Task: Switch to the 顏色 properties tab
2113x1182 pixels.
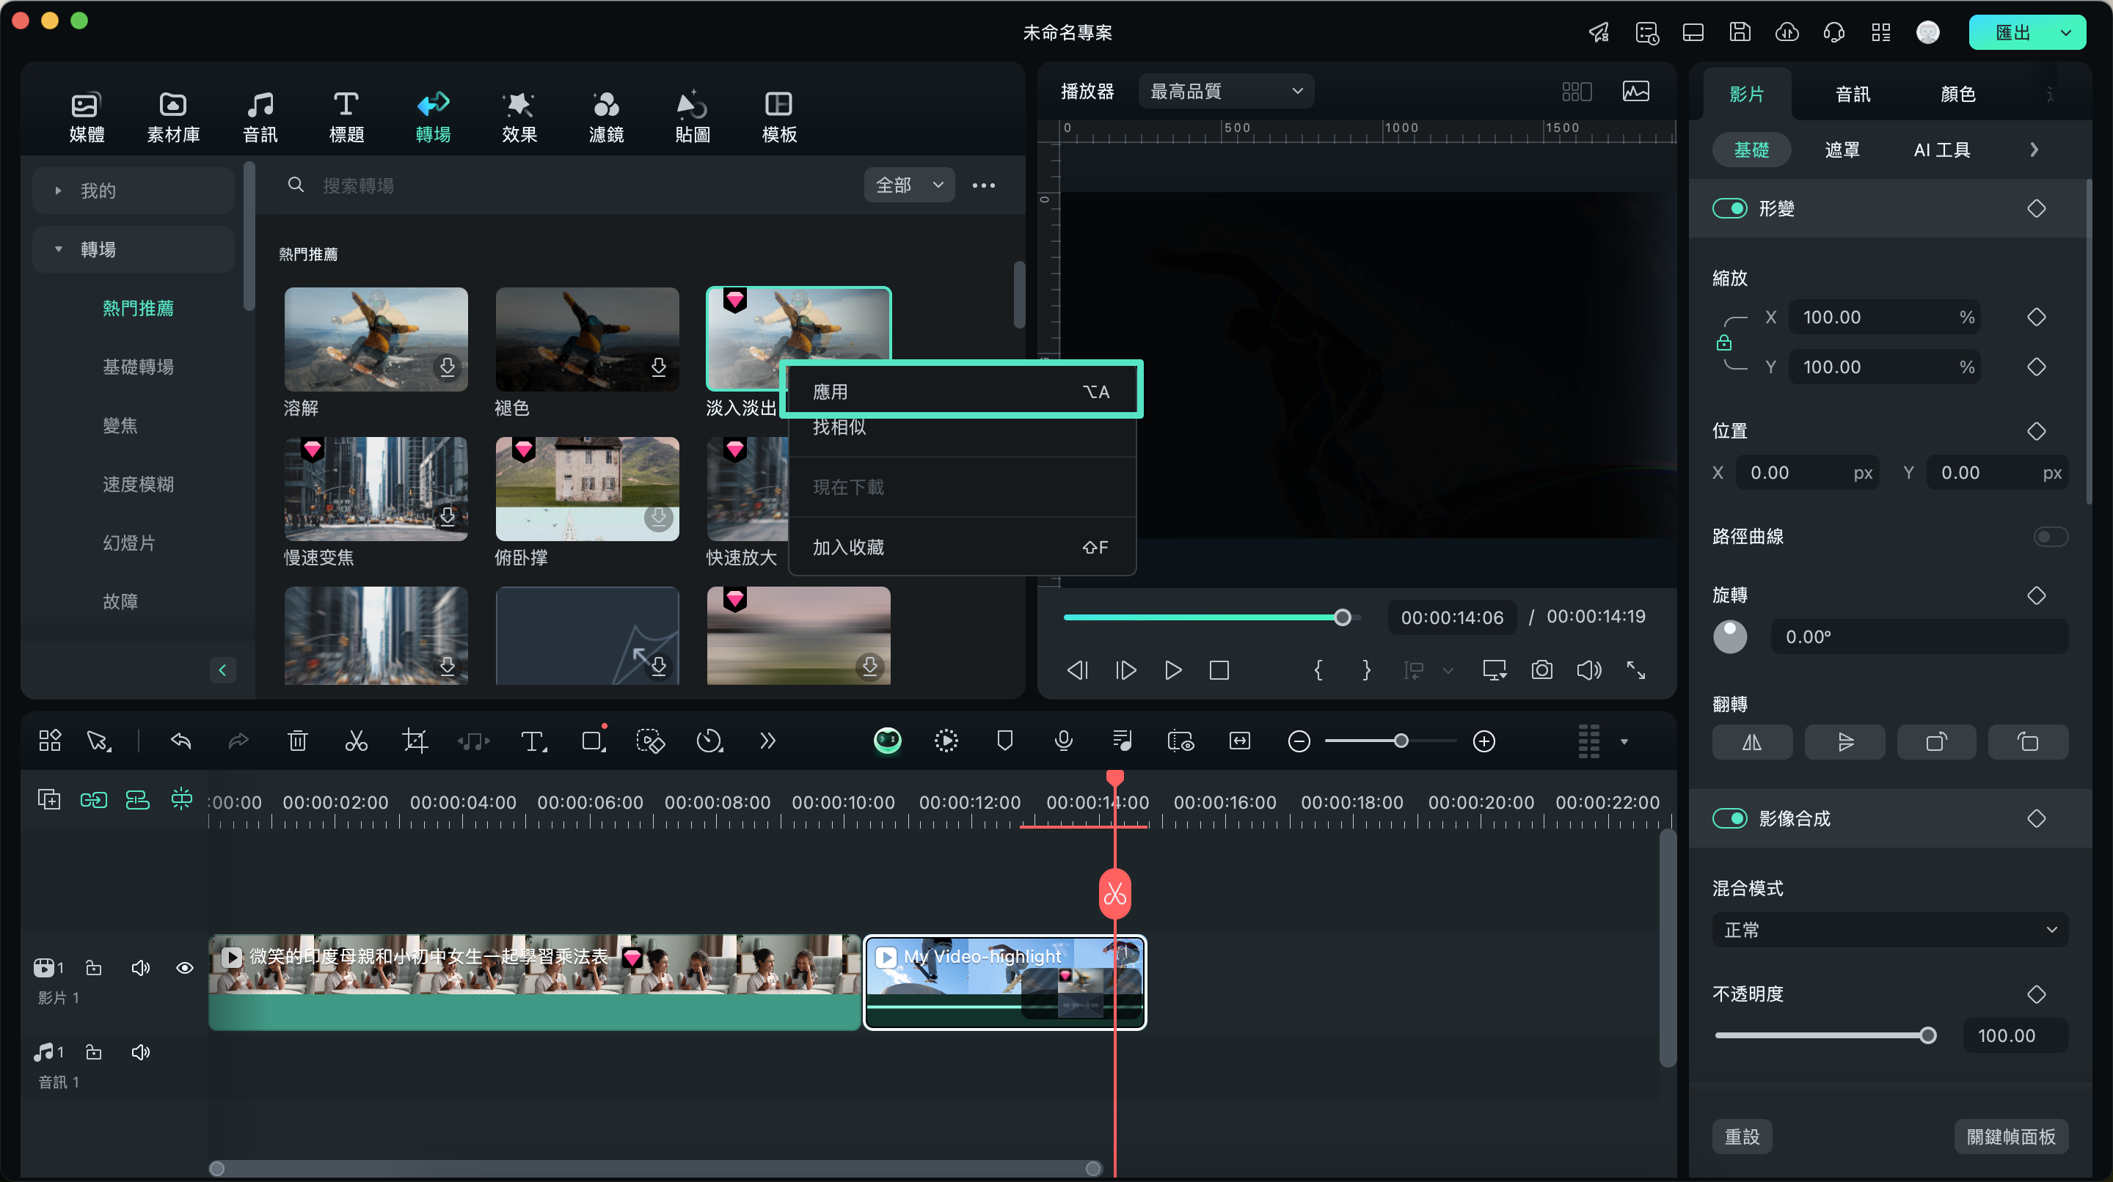Action: pyautogui.click(x=1957, y=95)
